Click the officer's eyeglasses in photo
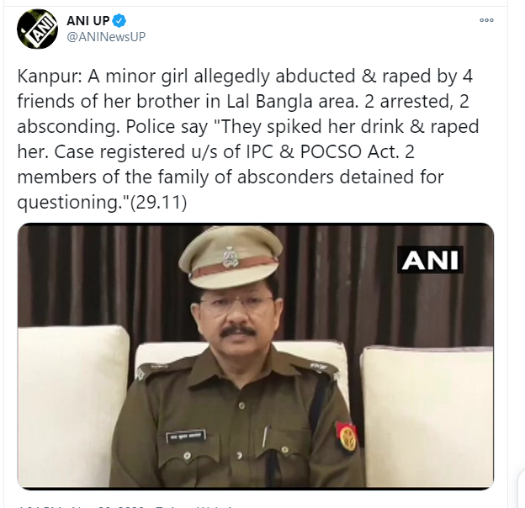Viewport: 525px width, 508px height. (235, 304)
